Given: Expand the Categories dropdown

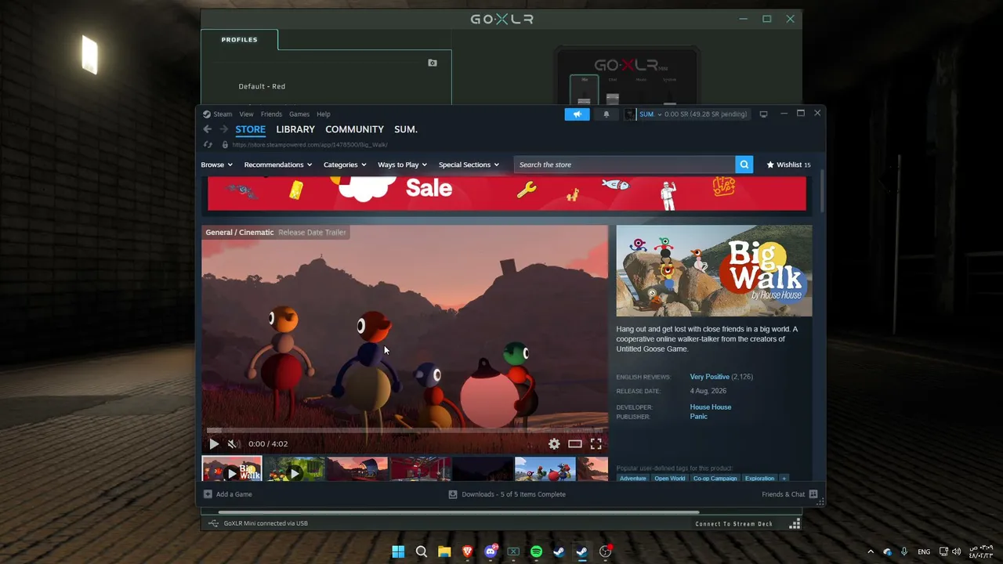Looking at the screenshot, I should coord(345,164).
